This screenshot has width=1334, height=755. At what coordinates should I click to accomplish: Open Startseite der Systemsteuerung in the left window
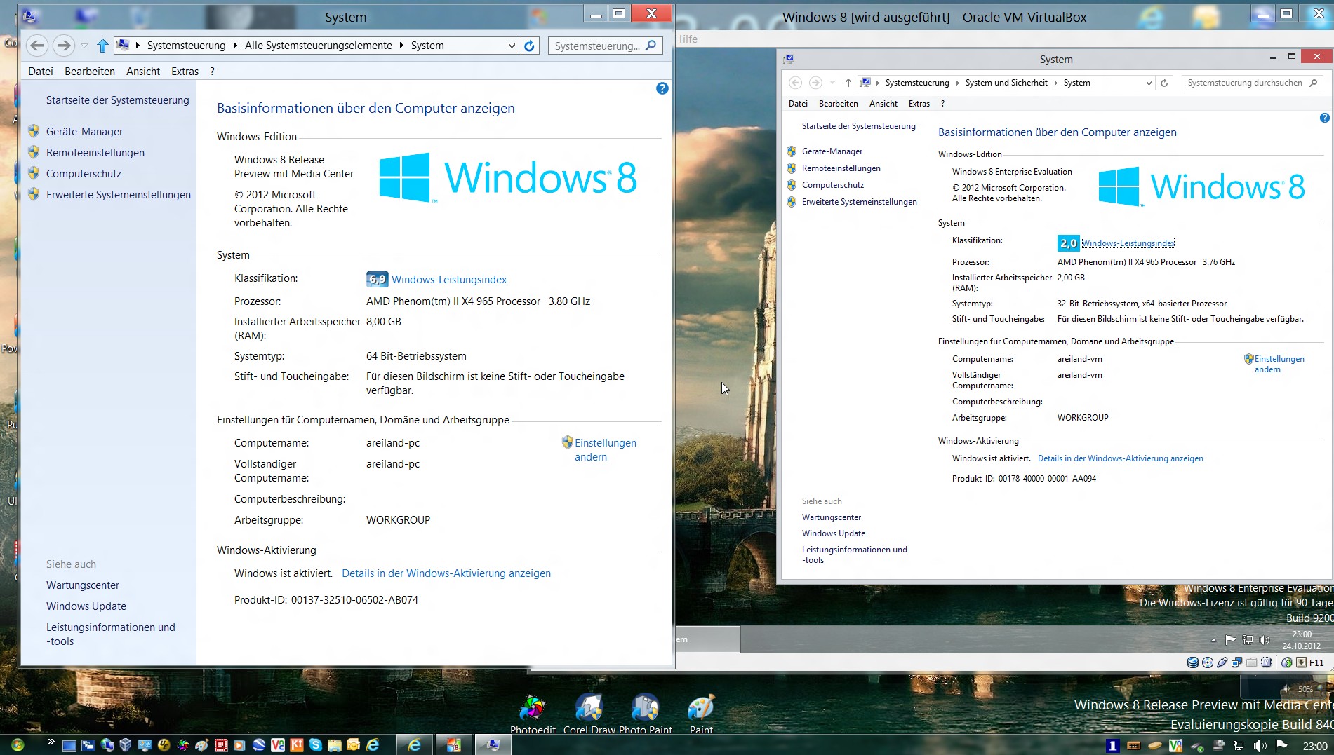[118, 100]
